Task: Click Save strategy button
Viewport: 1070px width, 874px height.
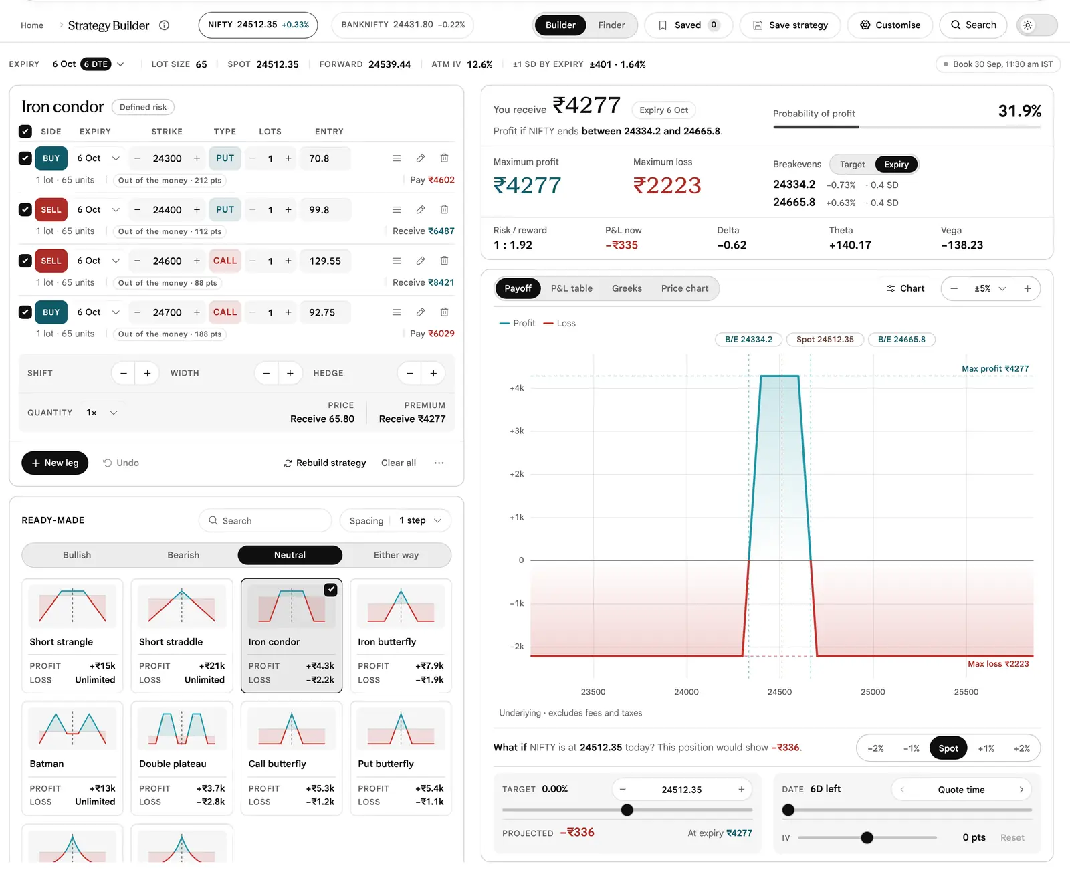Action: (790, 25)
